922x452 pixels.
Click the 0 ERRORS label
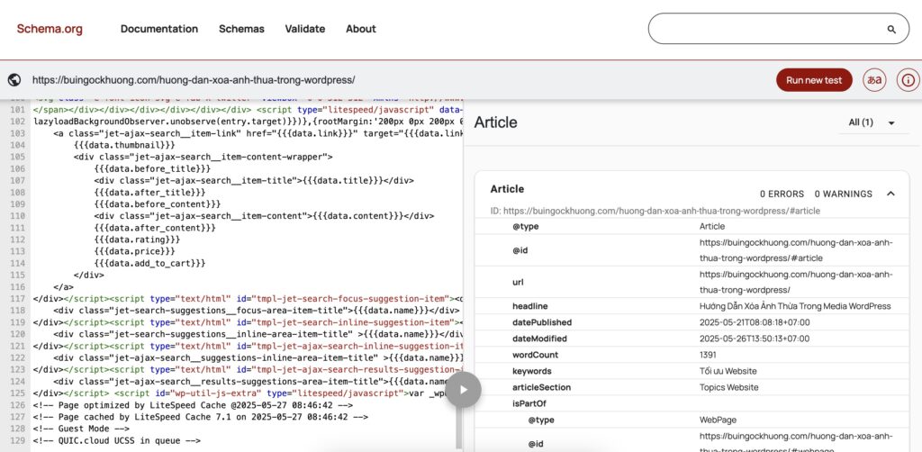click(x=782, y=194)
